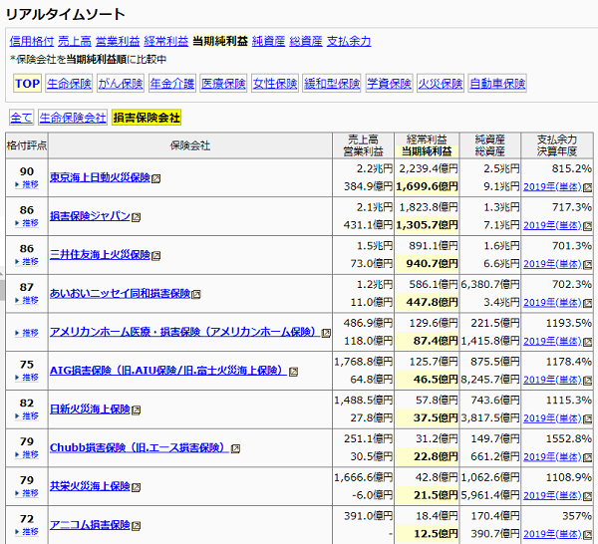Open external link icon beside 損害保険ジャパン
Screen dimensions: 598x544
[x=137, y=217]
